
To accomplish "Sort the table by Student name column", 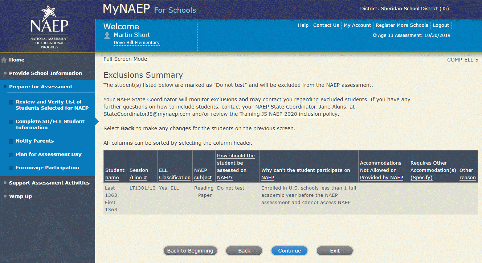I will 115,174.
